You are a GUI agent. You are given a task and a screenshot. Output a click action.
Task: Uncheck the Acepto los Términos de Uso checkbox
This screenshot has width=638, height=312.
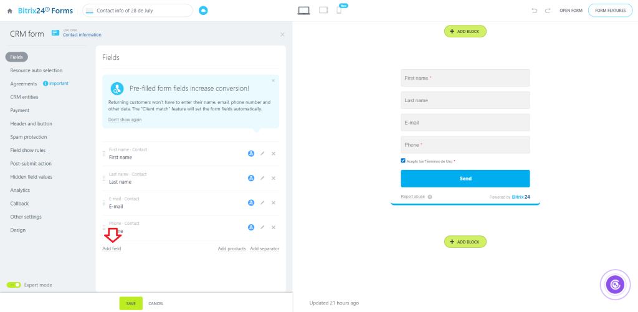(x=403, y=161)
